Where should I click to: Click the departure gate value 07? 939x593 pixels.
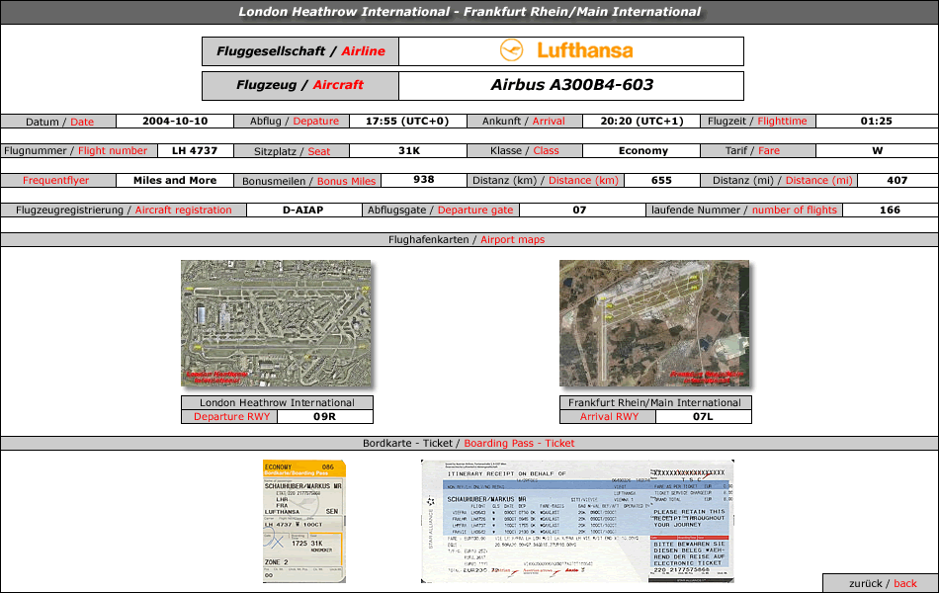point(579,211)
